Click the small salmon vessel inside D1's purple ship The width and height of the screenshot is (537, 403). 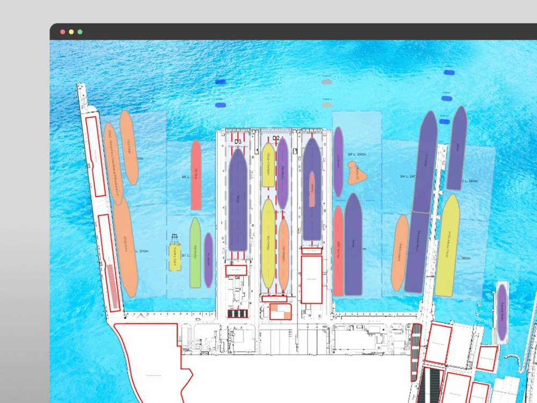pos(312,189)
